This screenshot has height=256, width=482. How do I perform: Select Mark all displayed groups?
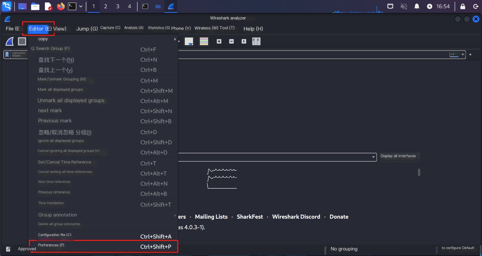tap(103, 90)
